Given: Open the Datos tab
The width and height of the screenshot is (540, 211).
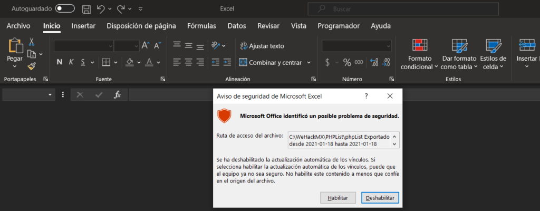Looking at the screenshot, I should (237, 26).
